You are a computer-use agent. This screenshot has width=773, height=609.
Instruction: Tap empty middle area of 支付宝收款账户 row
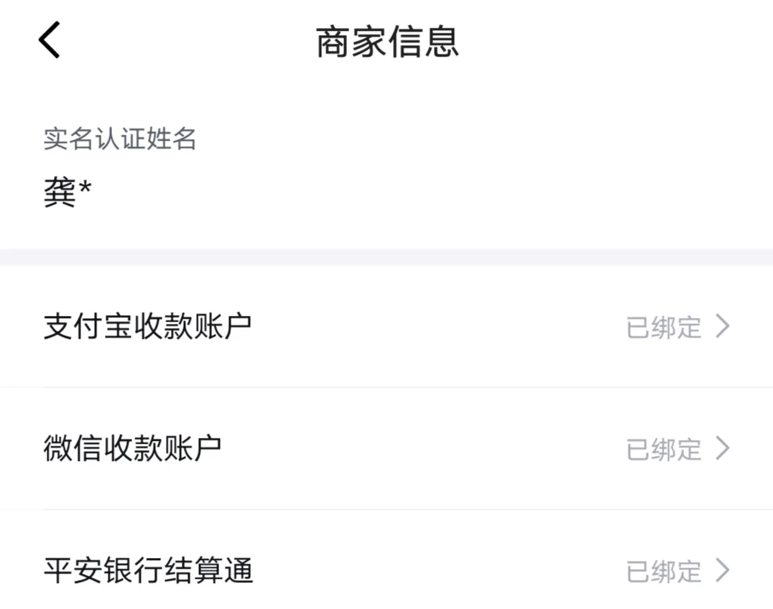439,326
